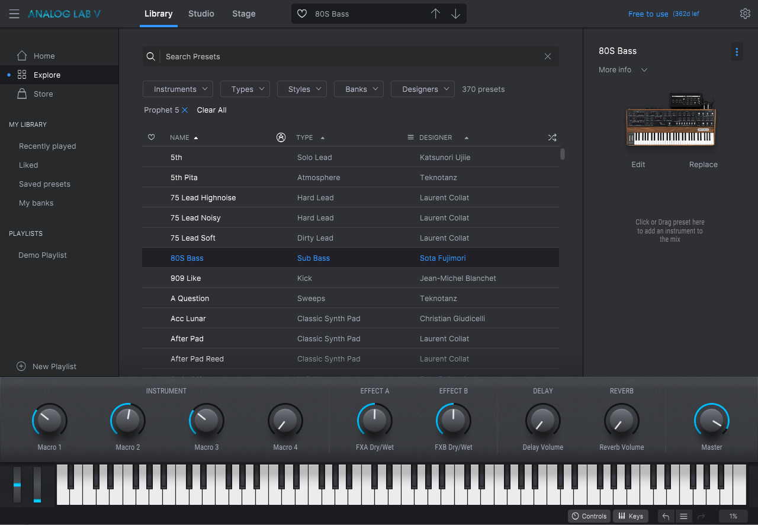Viewport: 758px width, 525px height.
Task: Open Saved presets in sidebar
Action: [x=44, y=184]
